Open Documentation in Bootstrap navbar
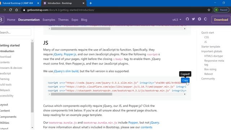231x130 pixels. (x=29, y=19)
